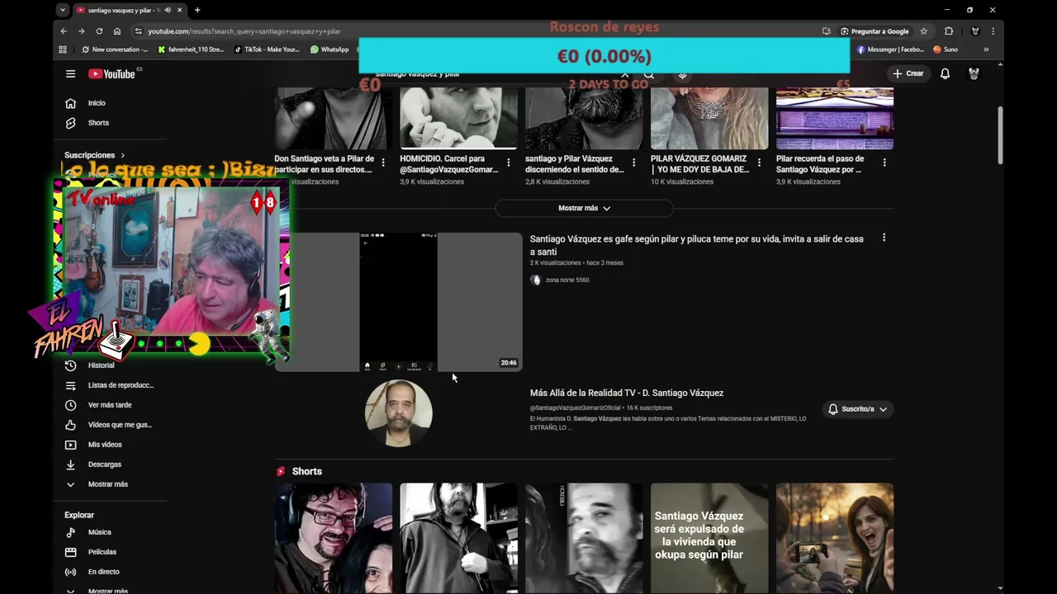The width and height of the screenshot is (1057, 594).
Task: Open the Más Allá de la Realidad TV channel
Action: pos(627,393)
